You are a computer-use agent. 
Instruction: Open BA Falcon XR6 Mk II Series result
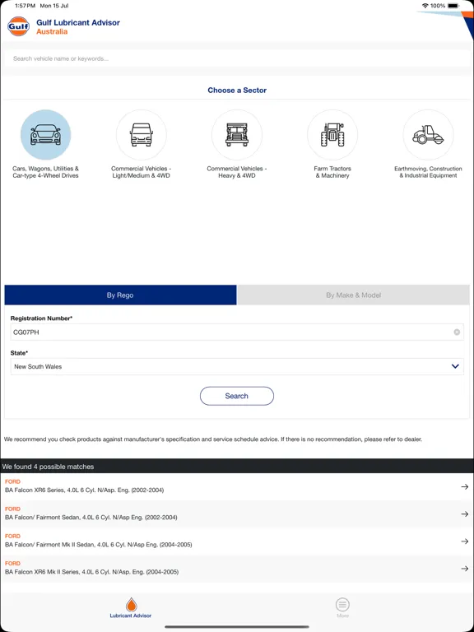click(237, 569)
